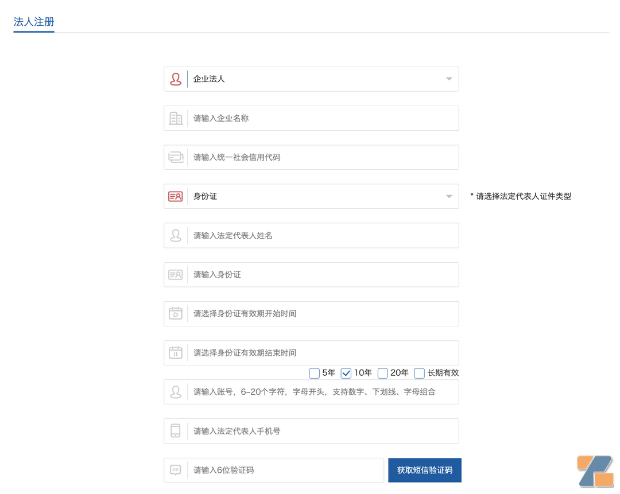Click the calendar icon for ID end date
Viewport: 620px width, 494px height.
tap(175, 353)
